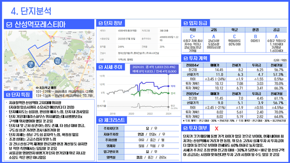Choose 유 in the 입구번호키 row

147,152
